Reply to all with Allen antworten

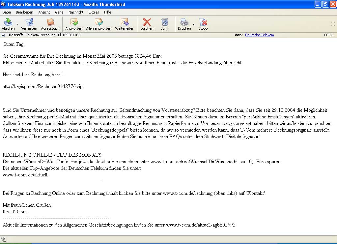(x=98, y=24)
